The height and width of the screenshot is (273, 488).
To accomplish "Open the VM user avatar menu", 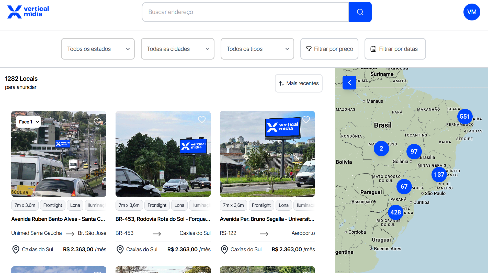I will (x=472, y=12).
